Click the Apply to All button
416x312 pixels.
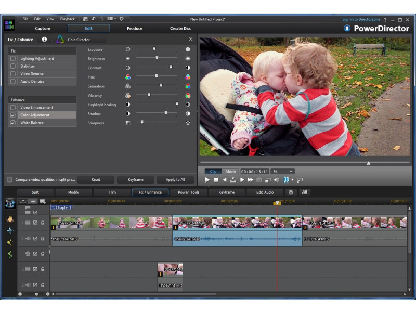point(175,179)
